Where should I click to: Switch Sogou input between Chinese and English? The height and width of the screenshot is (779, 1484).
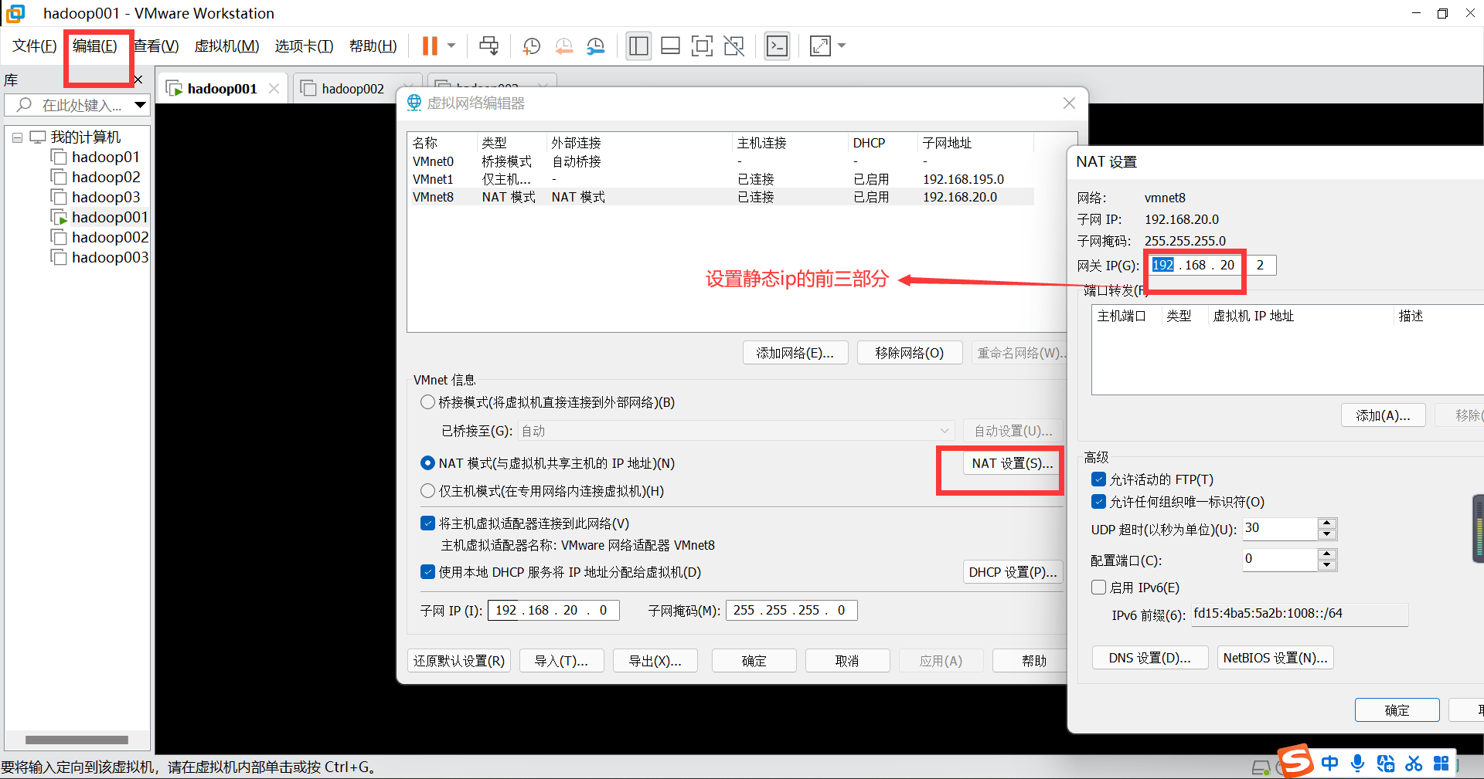(1329, 764)
